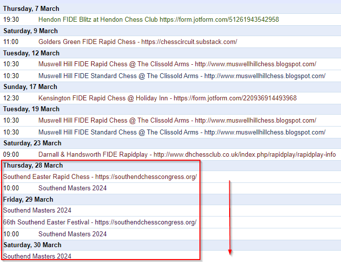Select the Saturday, 30 March date header
Screen dimensions: 341x262
coord(32,245)
